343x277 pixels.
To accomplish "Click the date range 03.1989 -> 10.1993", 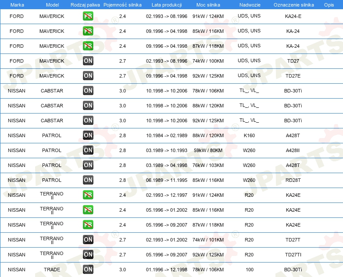I will coord(167,150).
